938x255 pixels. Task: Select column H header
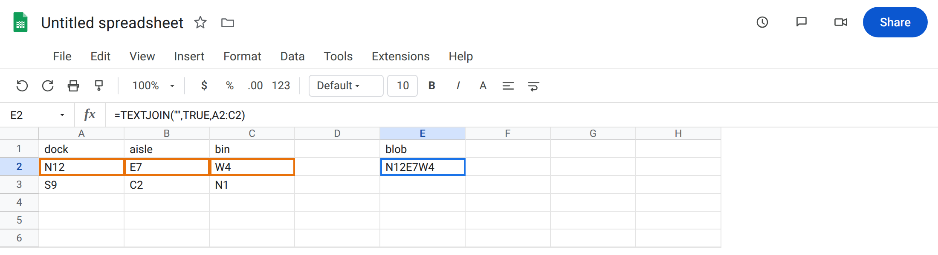pos(678,133)
